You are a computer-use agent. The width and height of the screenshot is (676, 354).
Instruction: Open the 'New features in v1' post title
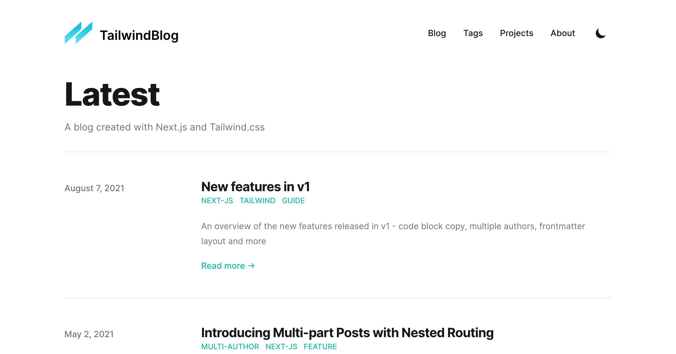[255, 186]
